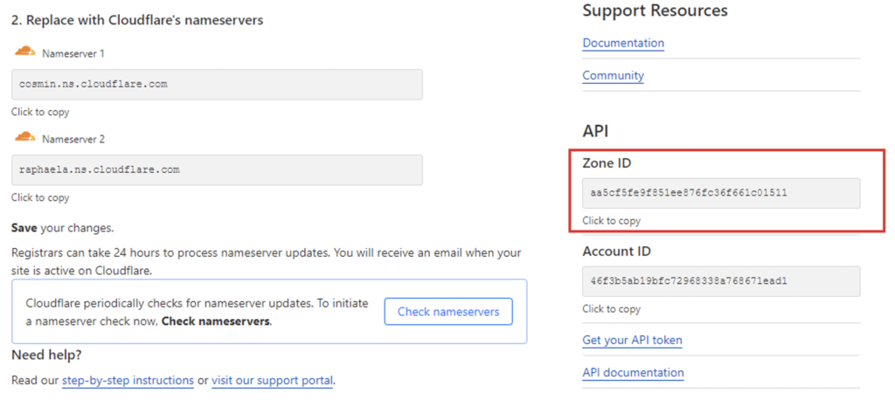Click the bold 'Check nameservers.' text in notice

217,321
